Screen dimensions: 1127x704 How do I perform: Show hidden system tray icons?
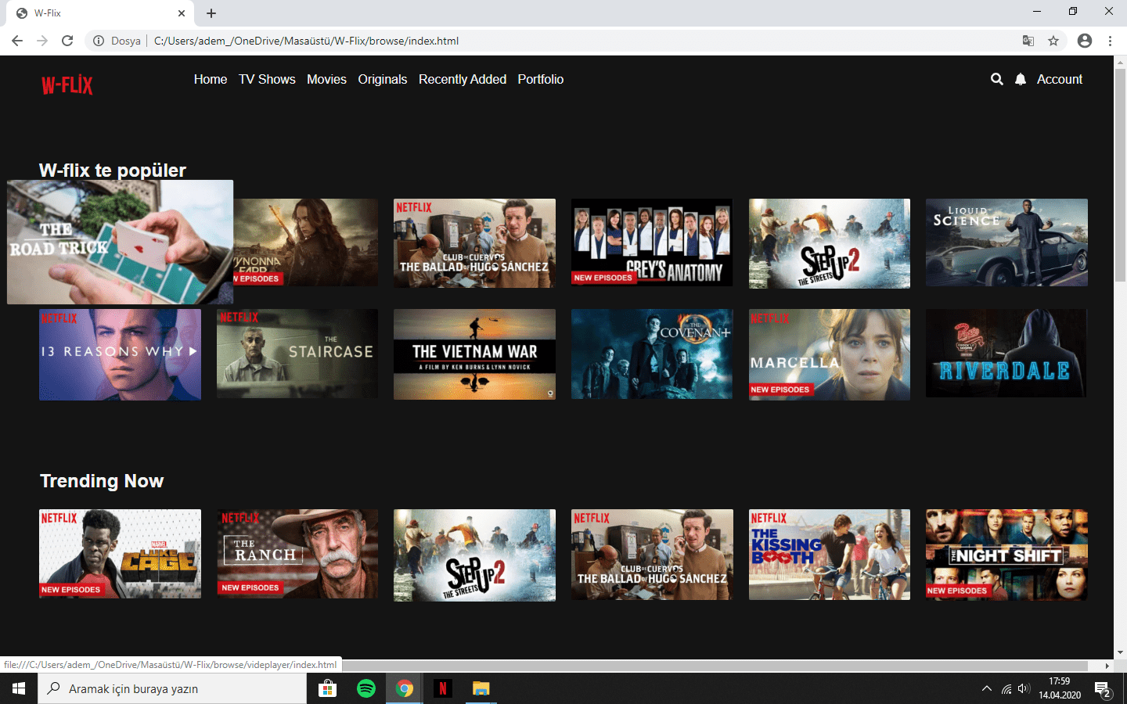click(986, 688)
